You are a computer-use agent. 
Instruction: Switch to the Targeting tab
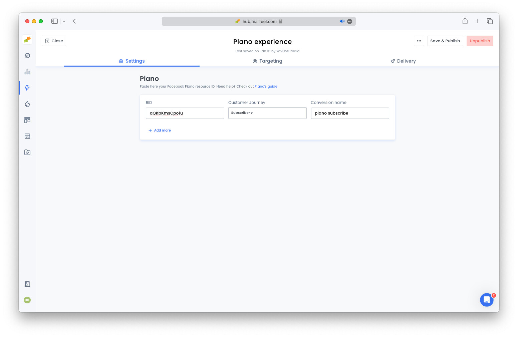pyautogui.click(x=267, y=61)
